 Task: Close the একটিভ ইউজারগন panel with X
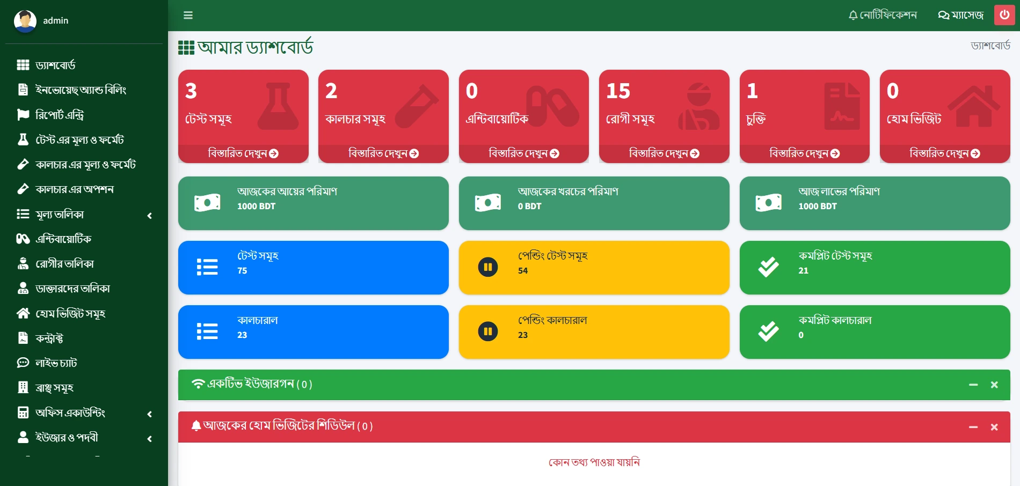pos(994,385)
